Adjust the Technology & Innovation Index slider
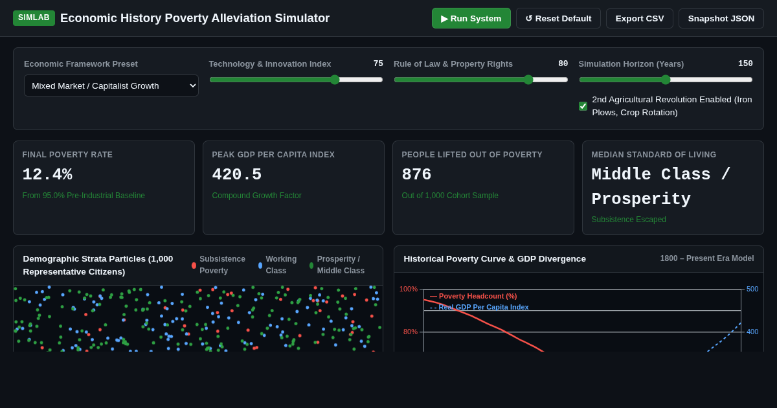This screenshot has width=777, height=408. point(296,80)
